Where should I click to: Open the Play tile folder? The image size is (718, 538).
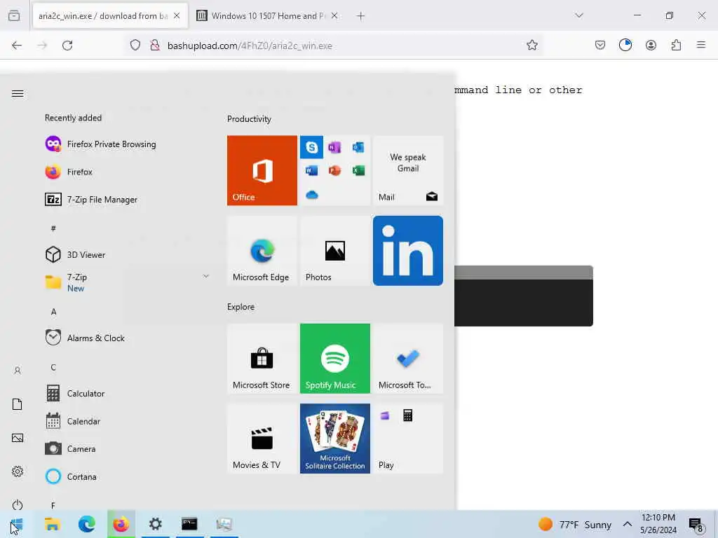408,439
